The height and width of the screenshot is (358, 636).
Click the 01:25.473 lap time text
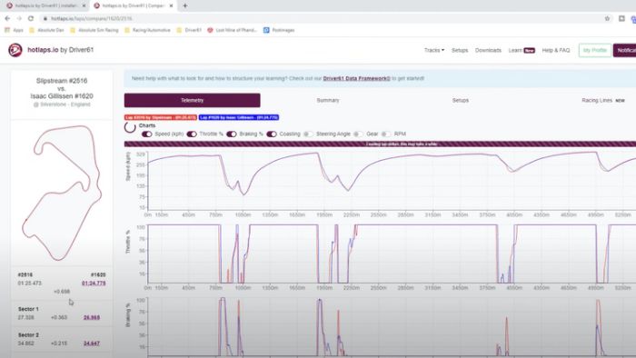(x=30, y=283)
